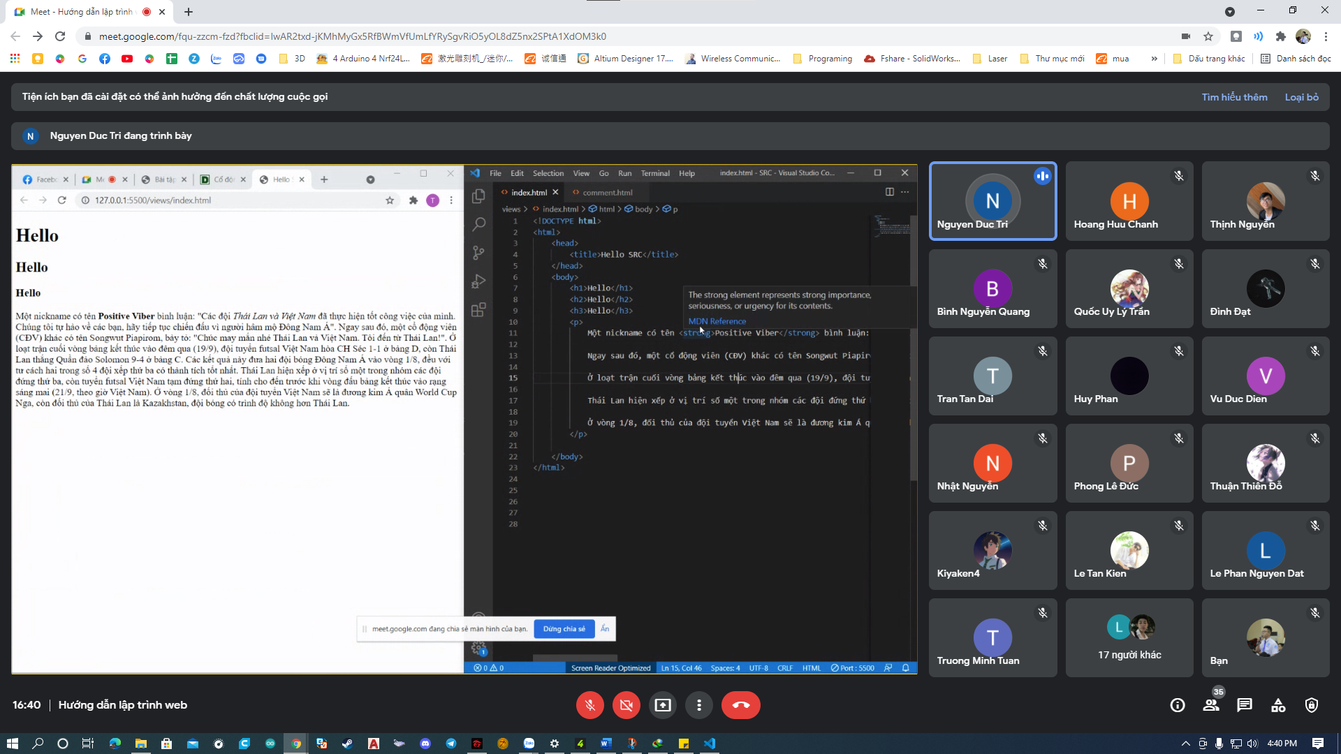Open Laser bookmark folder
This screenshot has width=1341, height=754.
990,59
